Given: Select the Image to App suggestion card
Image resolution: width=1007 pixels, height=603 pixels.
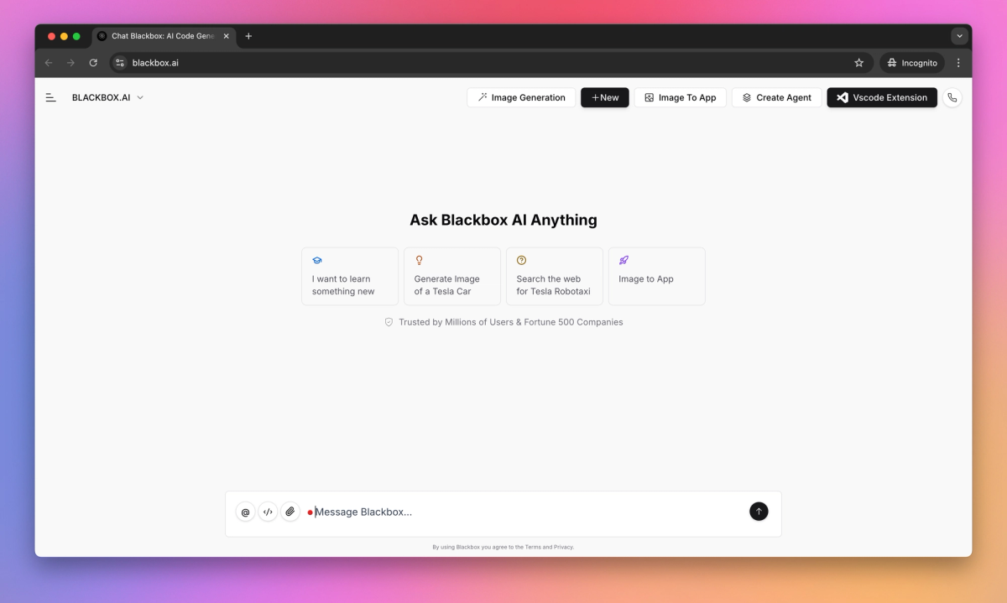Looking at the screenshot, I should [x=656, y=277].
